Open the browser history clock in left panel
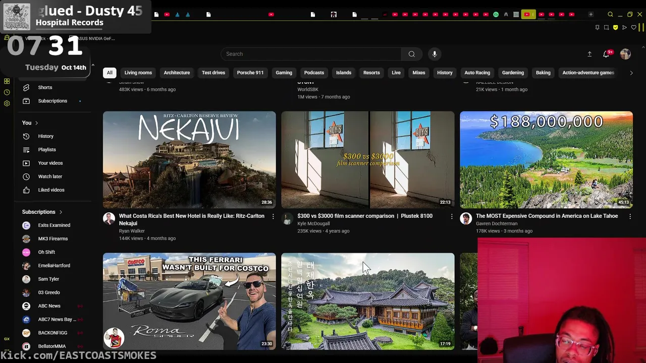Screen dimensions: 646x363 [x=7, y=92]
